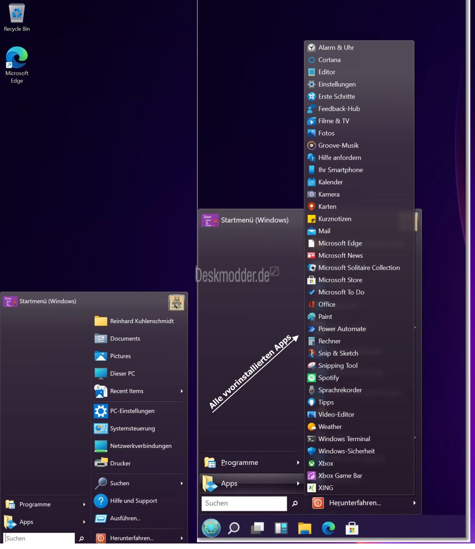Open Kurznotizen sticky notes icon
Screen dimensions: 475x549
coord(312,219)
